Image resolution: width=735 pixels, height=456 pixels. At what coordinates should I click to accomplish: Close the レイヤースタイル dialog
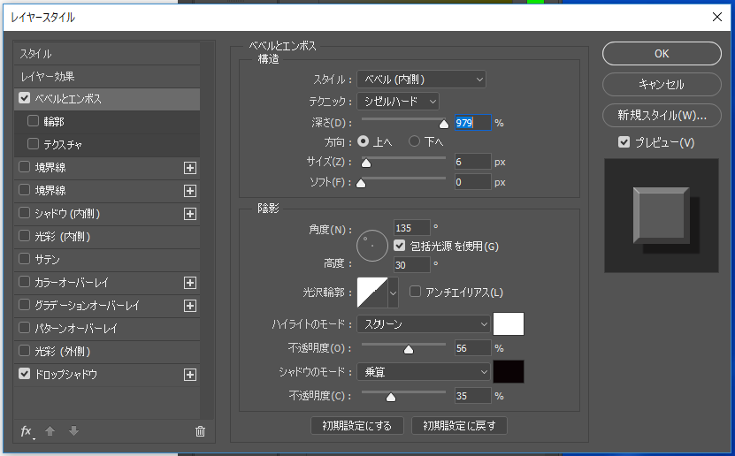pos(716,17)
